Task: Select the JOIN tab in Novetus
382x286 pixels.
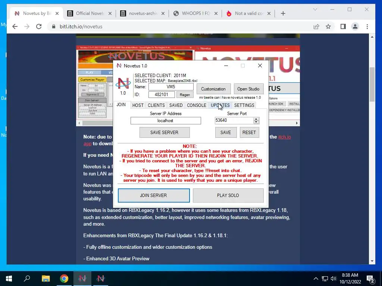Action: click(121, 105)
